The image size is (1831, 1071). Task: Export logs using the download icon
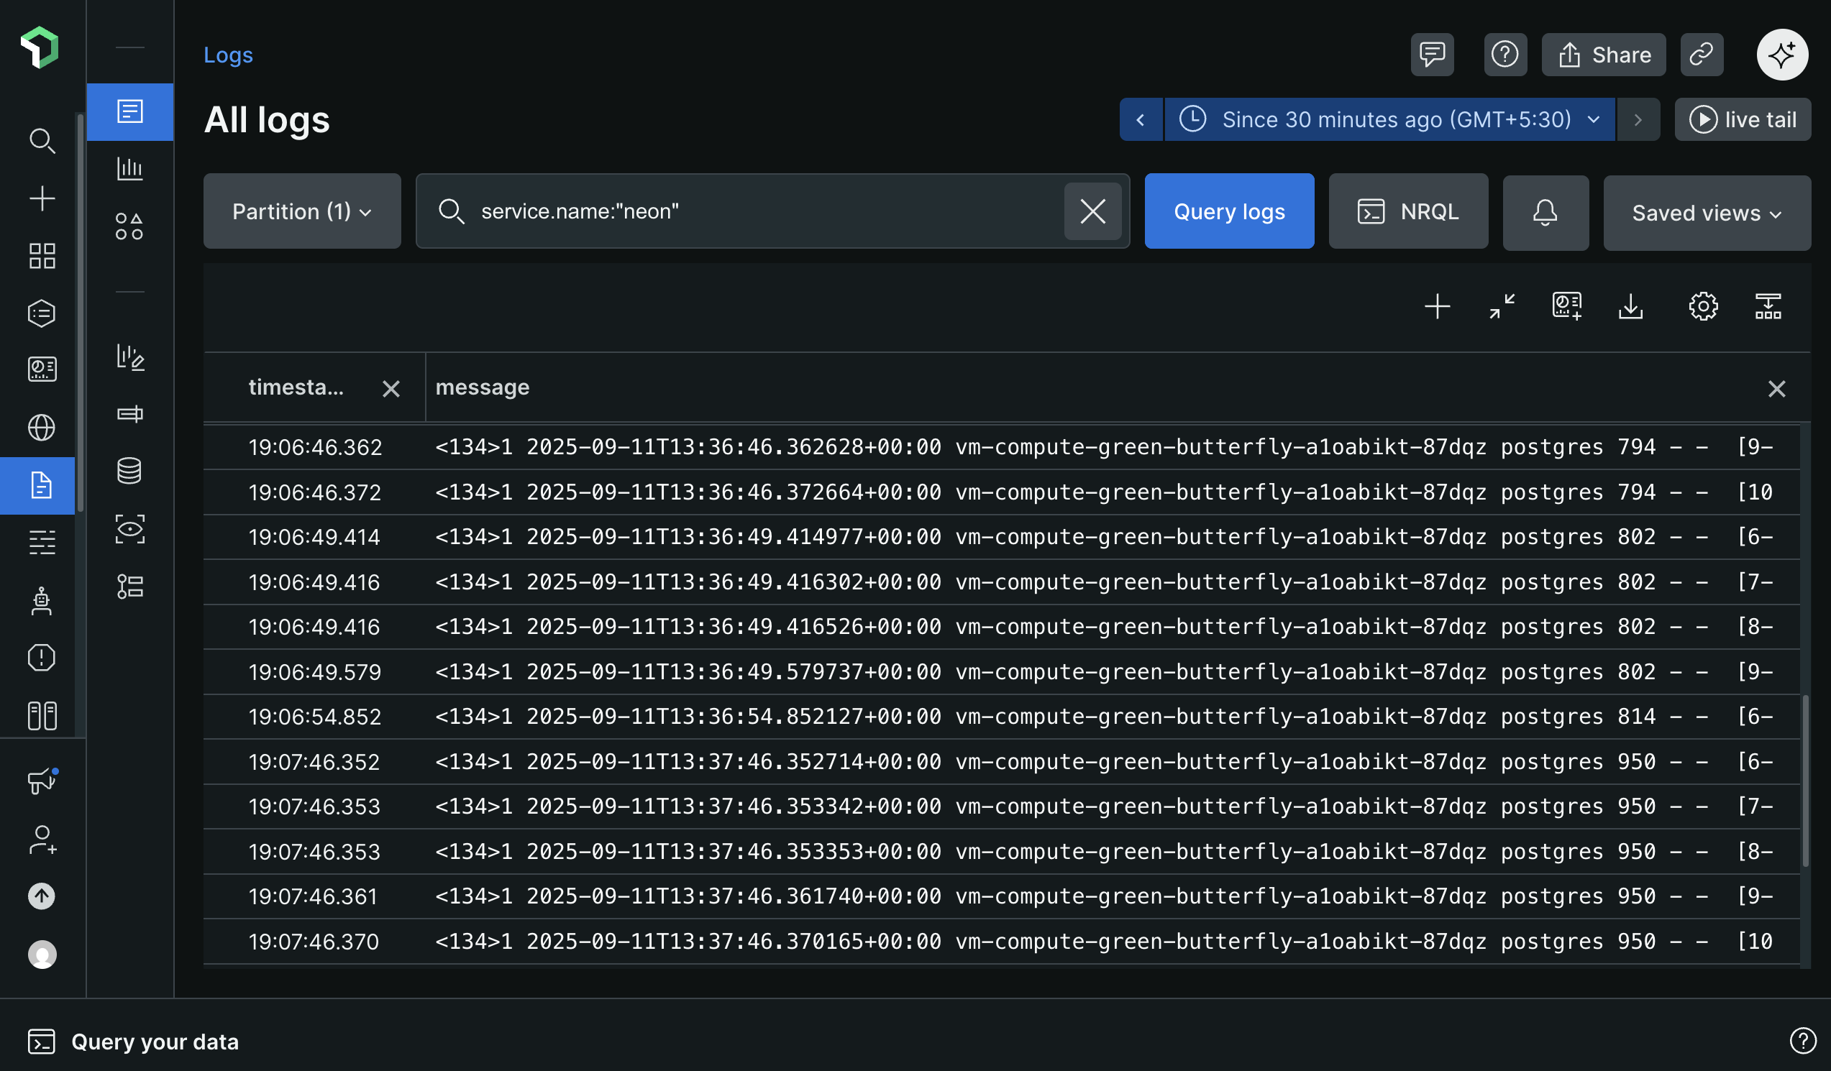(1630, 306)
